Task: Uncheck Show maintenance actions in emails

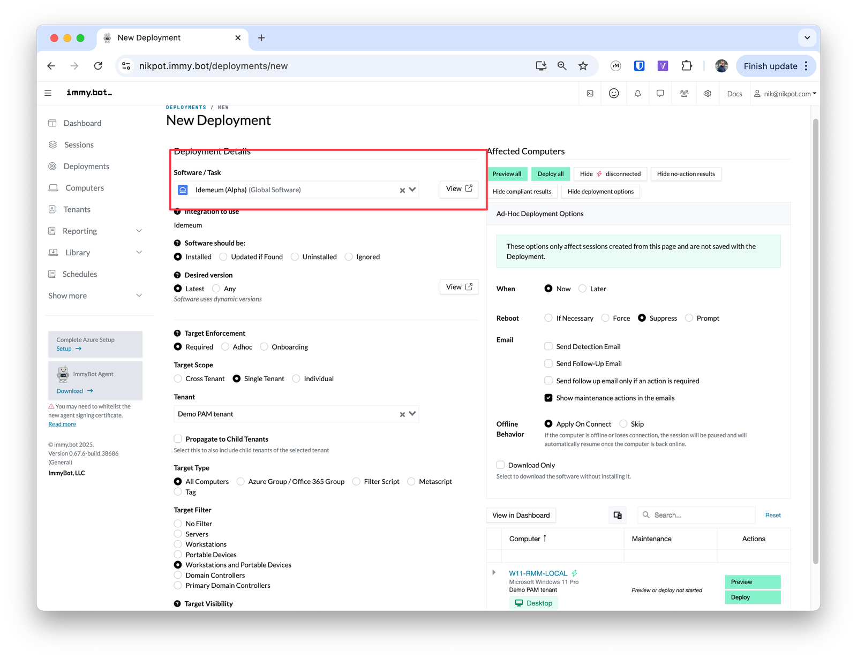Action: (x=548, y=398)
